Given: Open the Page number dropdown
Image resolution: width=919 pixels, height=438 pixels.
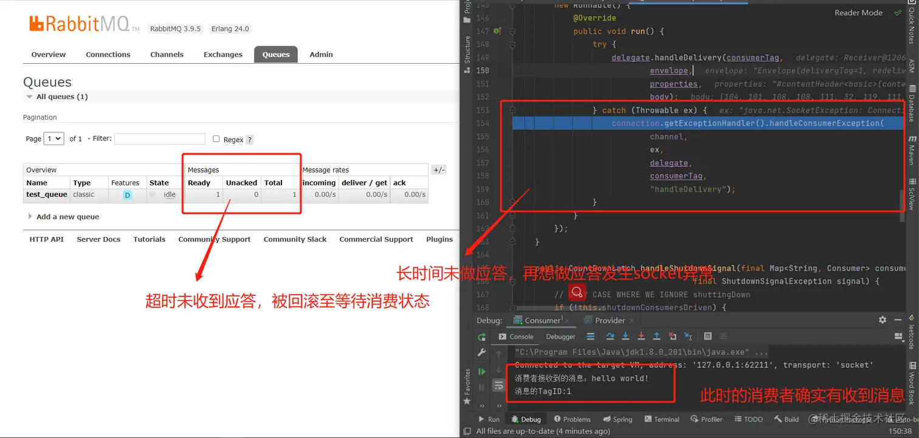Looking at the screenshot, I should [x=53, y=138].
